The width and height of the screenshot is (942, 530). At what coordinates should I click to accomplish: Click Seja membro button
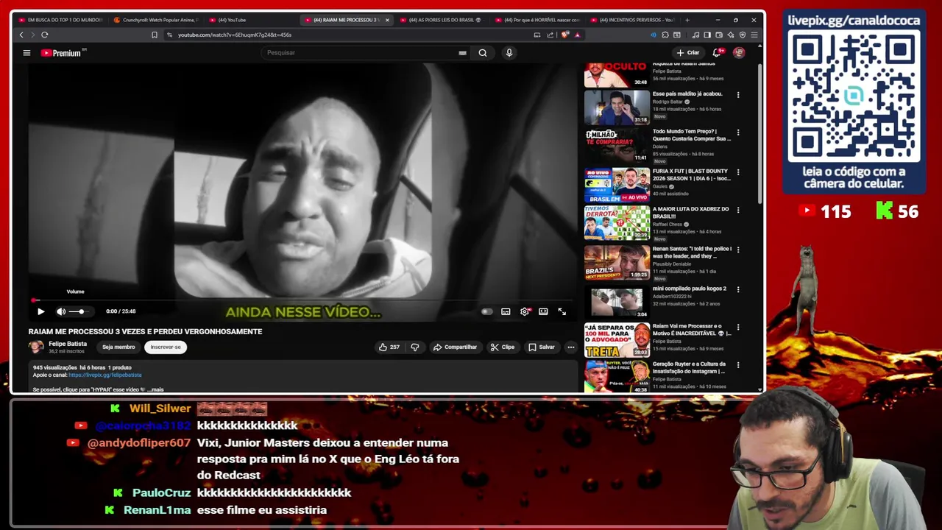tap(118, 347)
